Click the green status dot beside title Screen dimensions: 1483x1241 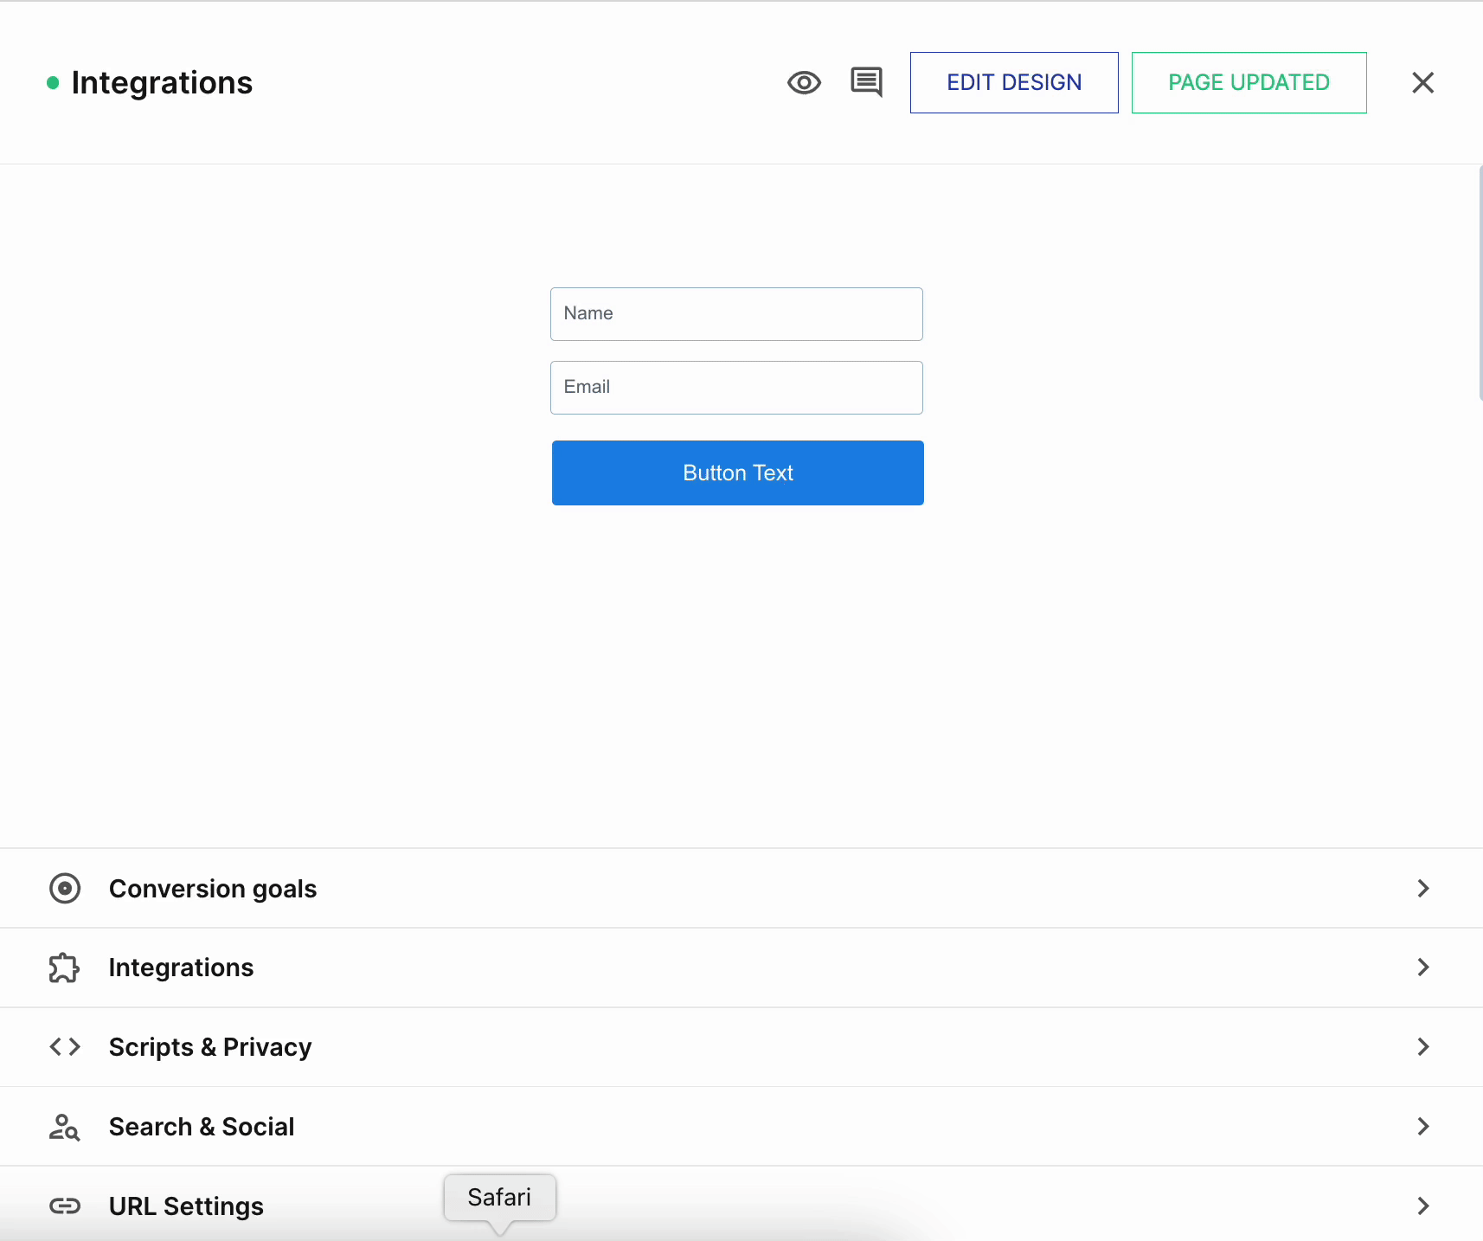click(x=53, y=83)
